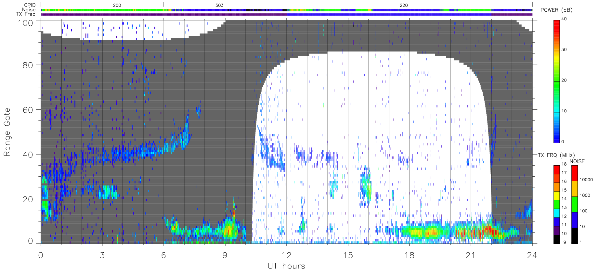Click the TX Freq row label at top

pos(26,14)
